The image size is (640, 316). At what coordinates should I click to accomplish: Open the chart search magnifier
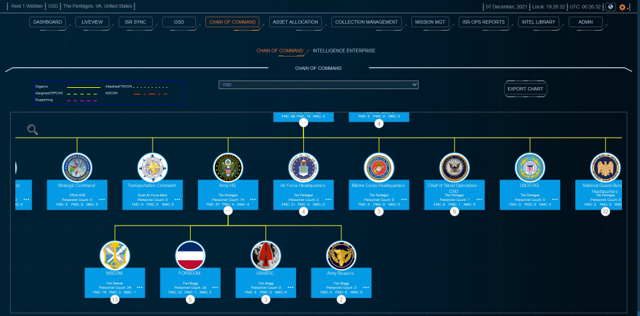click(x=33, y=130)
